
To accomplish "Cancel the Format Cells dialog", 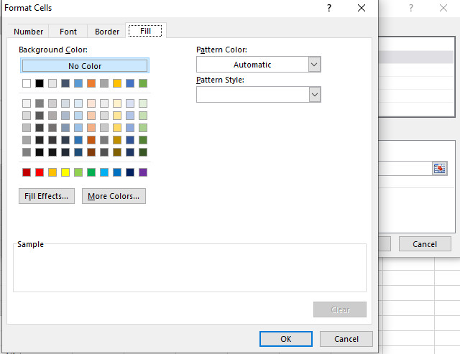I will (x=346, y=339).
